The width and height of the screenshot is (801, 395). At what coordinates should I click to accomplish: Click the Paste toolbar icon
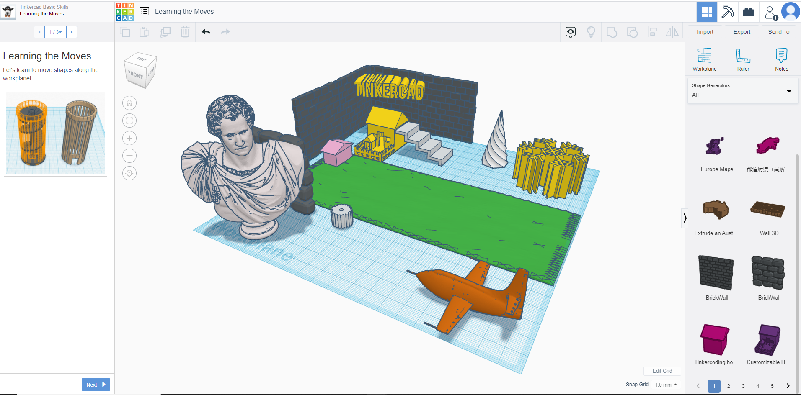pyautogui.click(x=145, y=32)
